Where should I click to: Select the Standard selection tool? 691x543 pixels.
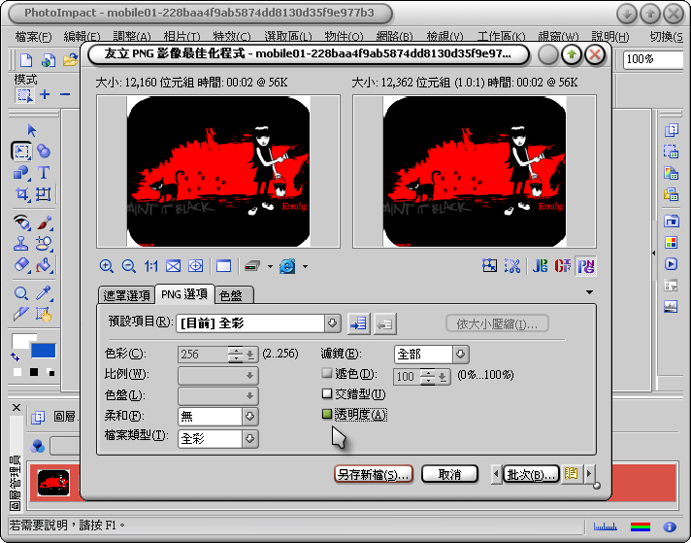coord(21,152)
